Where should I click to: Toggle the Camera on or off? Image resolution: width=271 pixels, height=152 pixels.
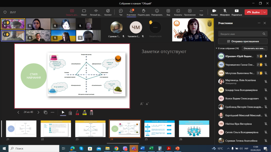tap(214, 12)
